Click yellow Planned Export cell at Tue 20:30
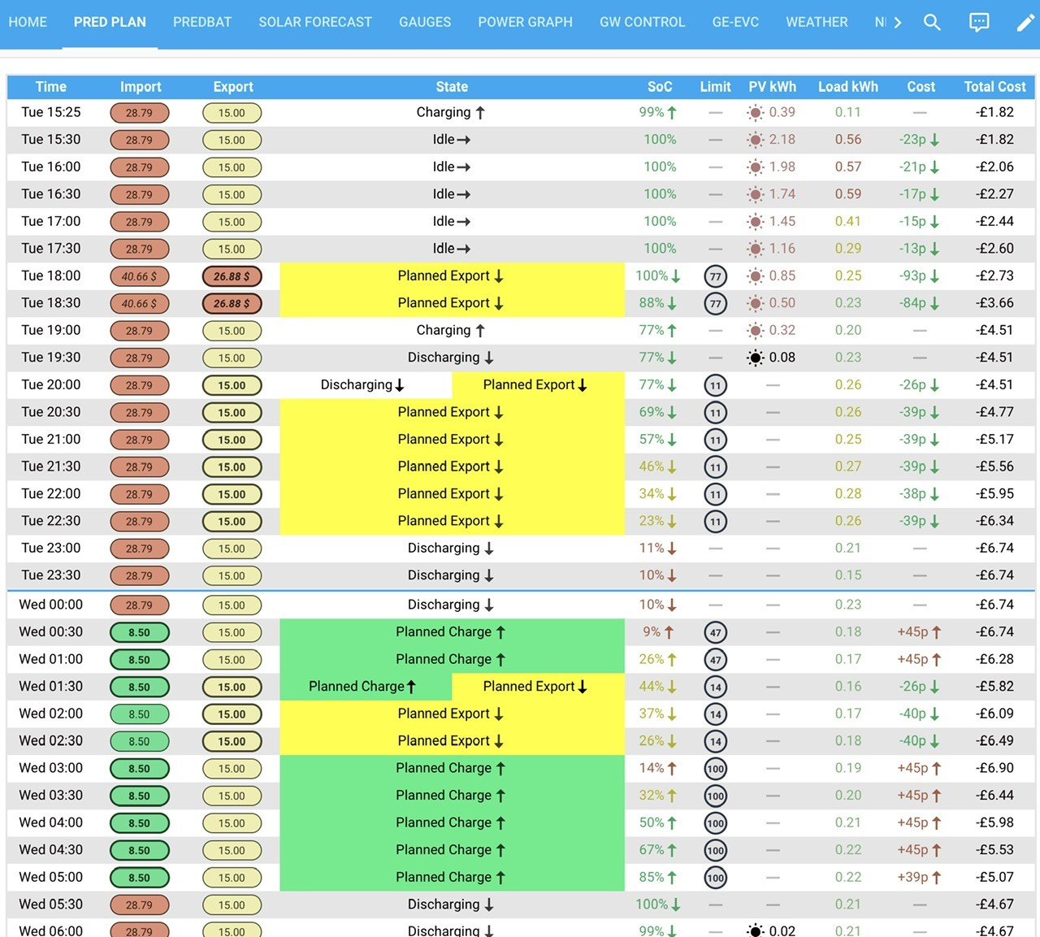Image resolution: width=1040 pixels, height=937 pixels. 452,412
